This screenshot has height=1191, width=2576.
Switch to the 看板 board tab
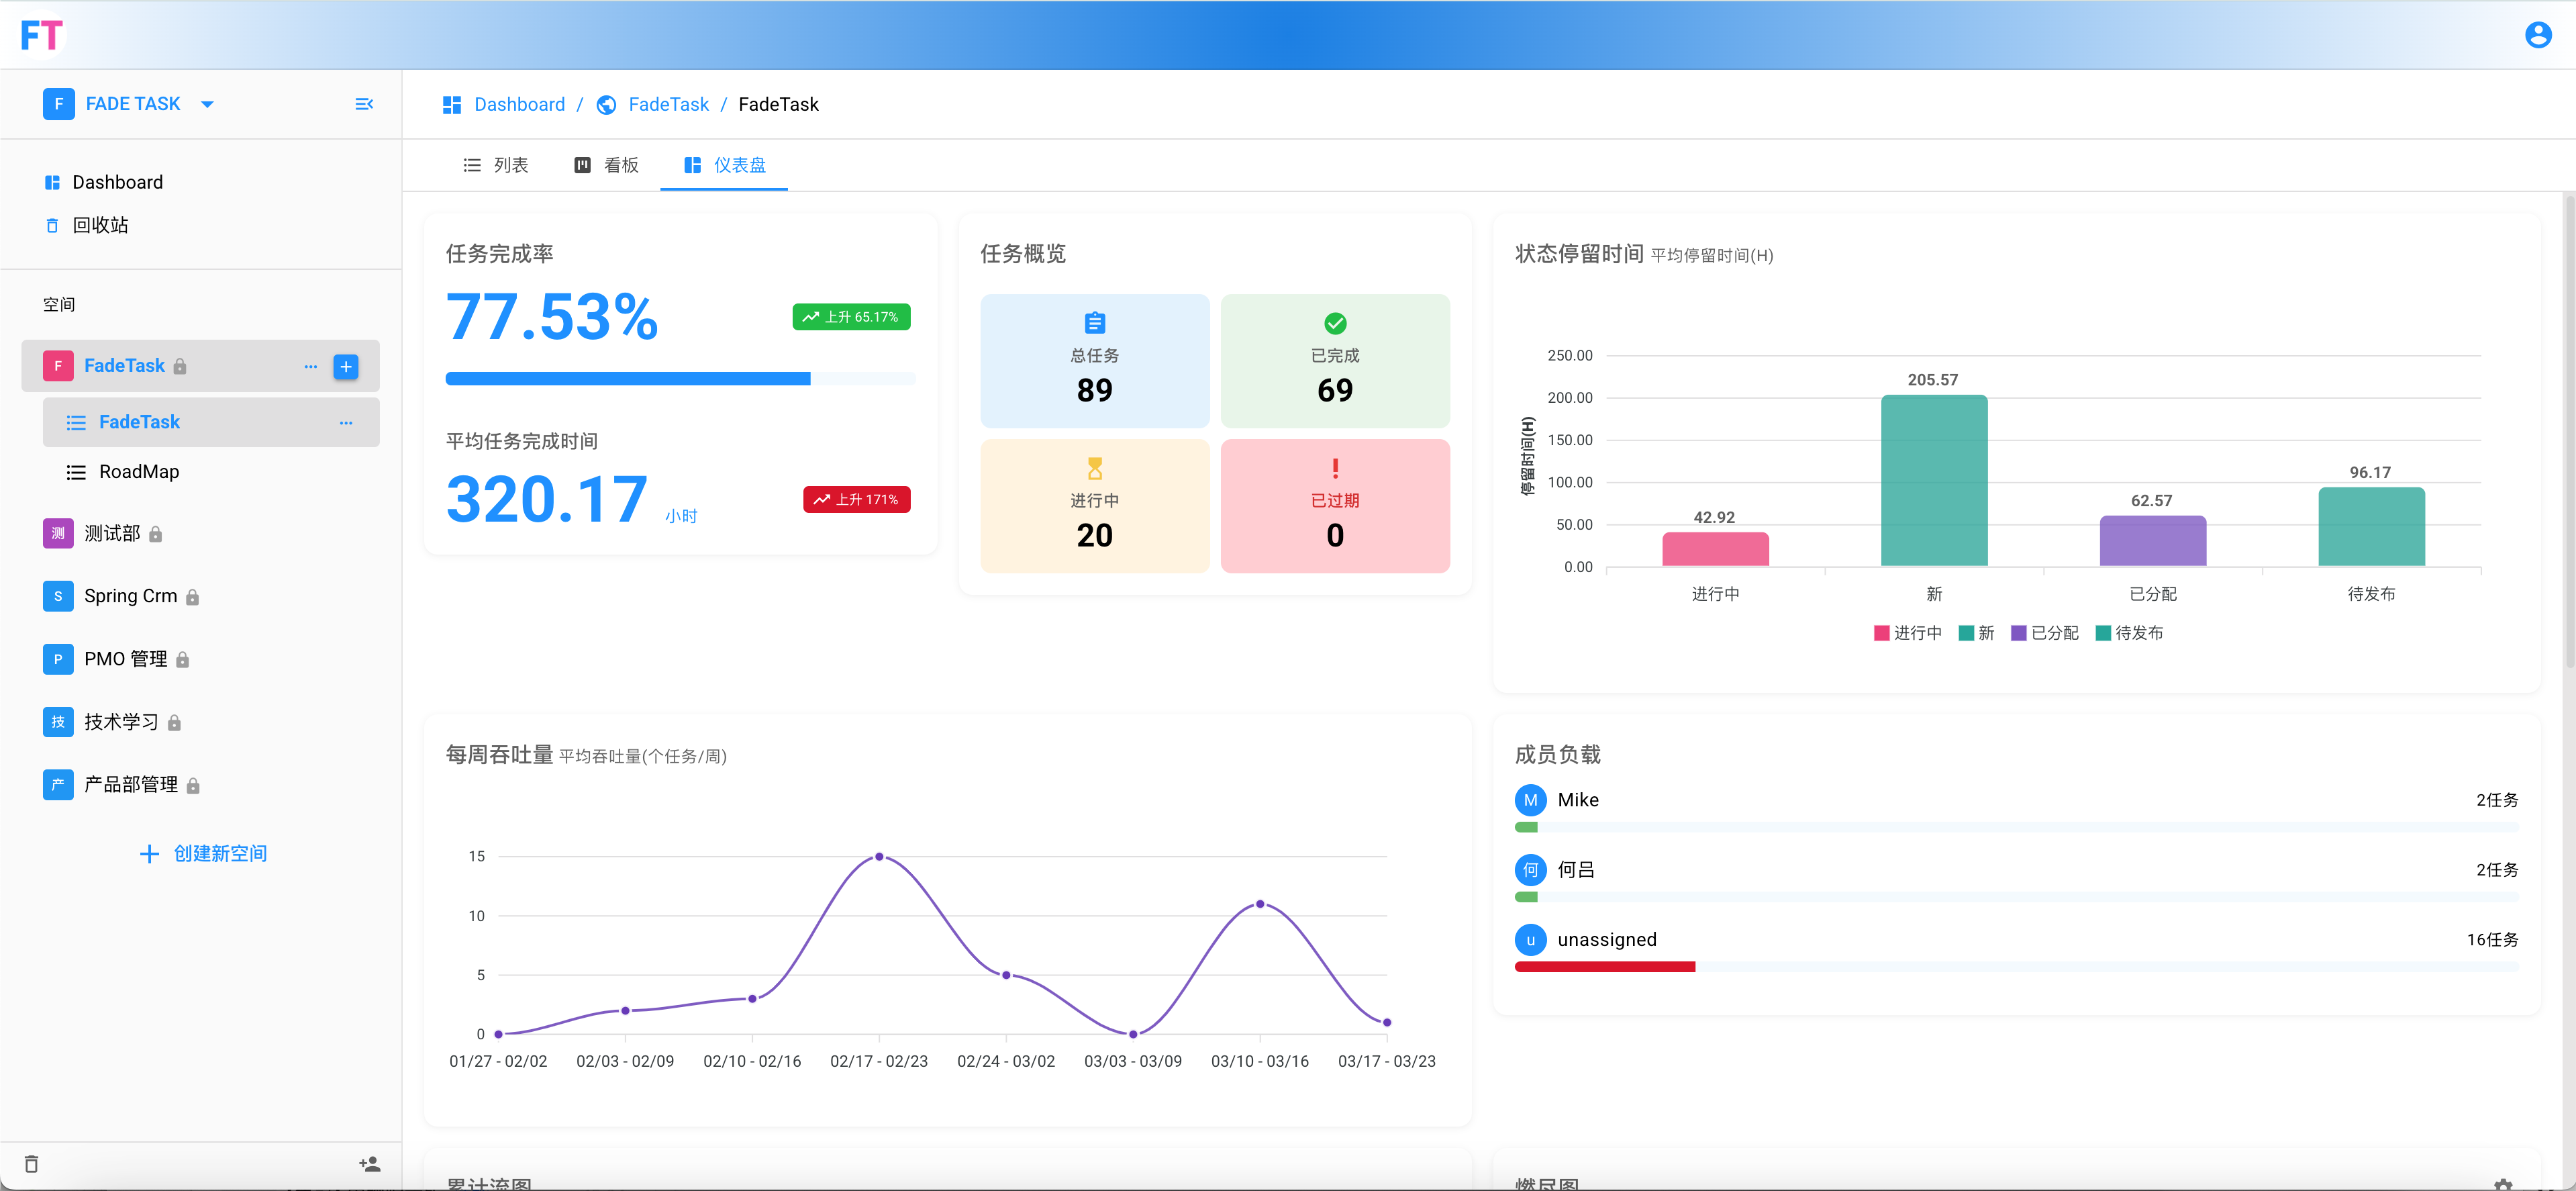click(x=606, y=165)
